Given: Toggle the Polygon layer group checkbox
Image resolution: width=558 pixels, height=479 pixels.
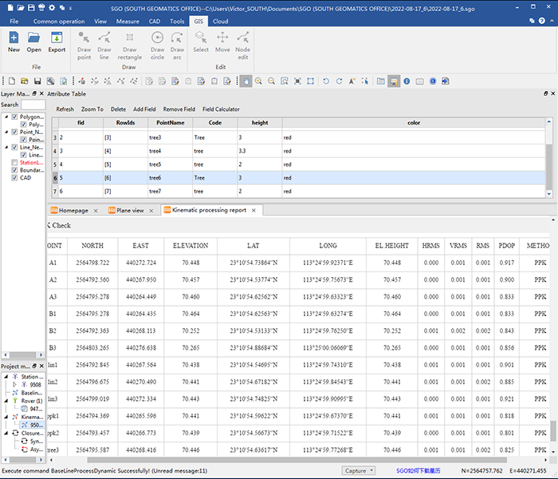Looking at the screenshot, I should (14, 117).
